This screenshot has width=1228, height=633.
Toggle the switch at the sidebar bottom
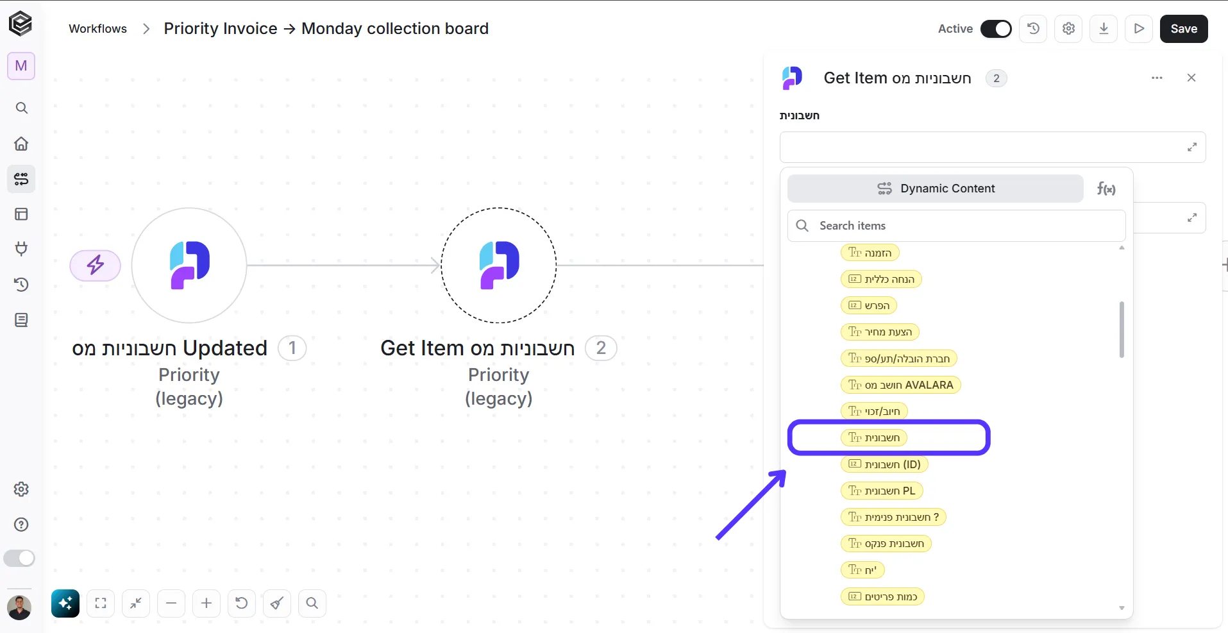(x=19, y=559)
